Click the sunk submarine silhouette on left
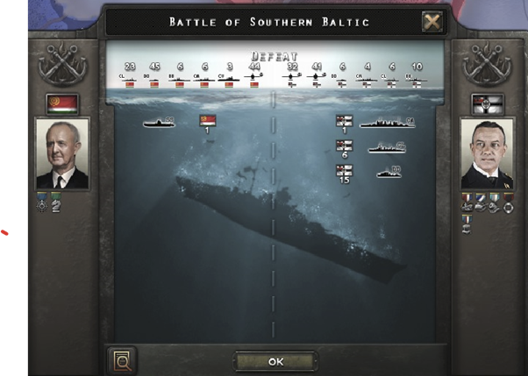Viewport: 528px width, 376px height. point(159,123)
